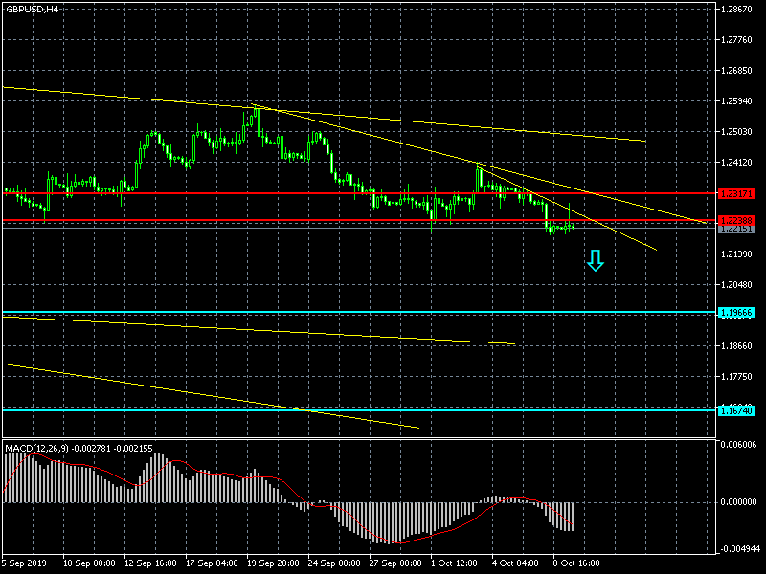This screenshot has height=574, width=766.
Task: Click the cyan 1.19666 level tag
Action: point(736,313)
